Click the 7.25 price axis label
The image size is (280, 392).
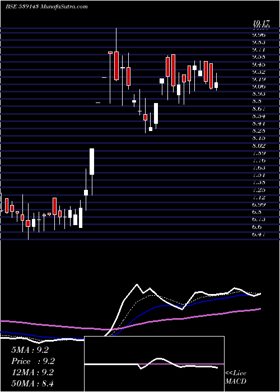tap(258, 190)
